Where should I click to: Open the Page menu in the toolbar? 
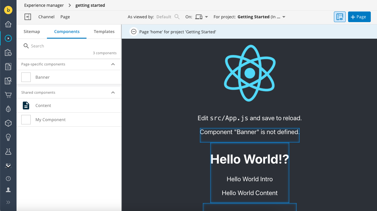[x=65, y=17]
